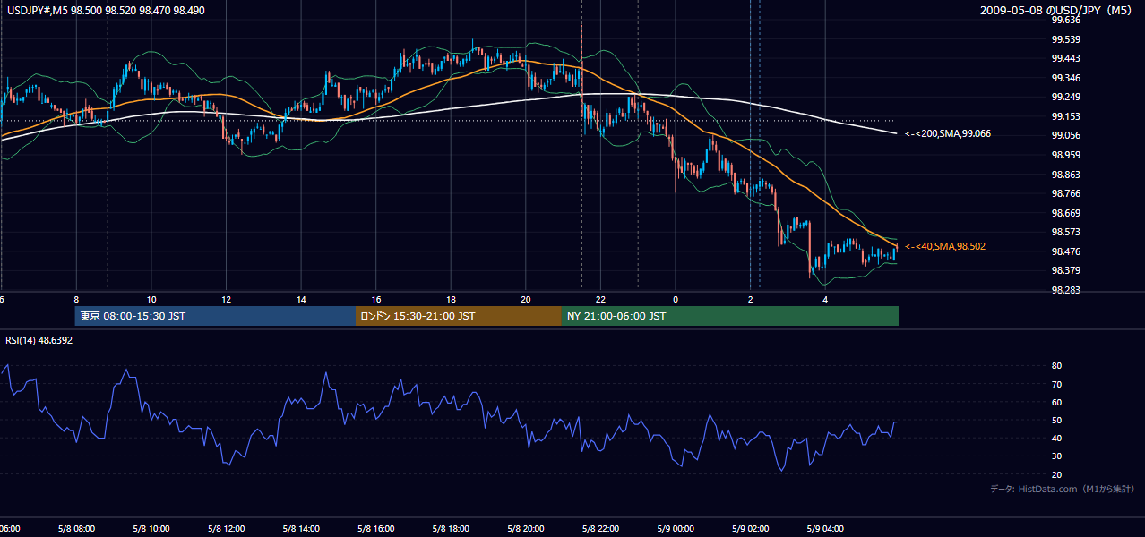This screenshot has height=537, width=1145.
Task: Click RSI axis level 20
Action: click(1056, 474)
